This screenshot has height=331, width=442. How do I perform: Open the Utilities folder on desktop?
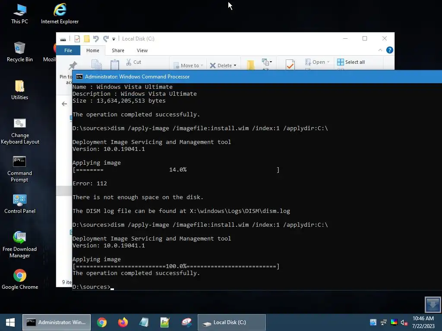point(19,90)
